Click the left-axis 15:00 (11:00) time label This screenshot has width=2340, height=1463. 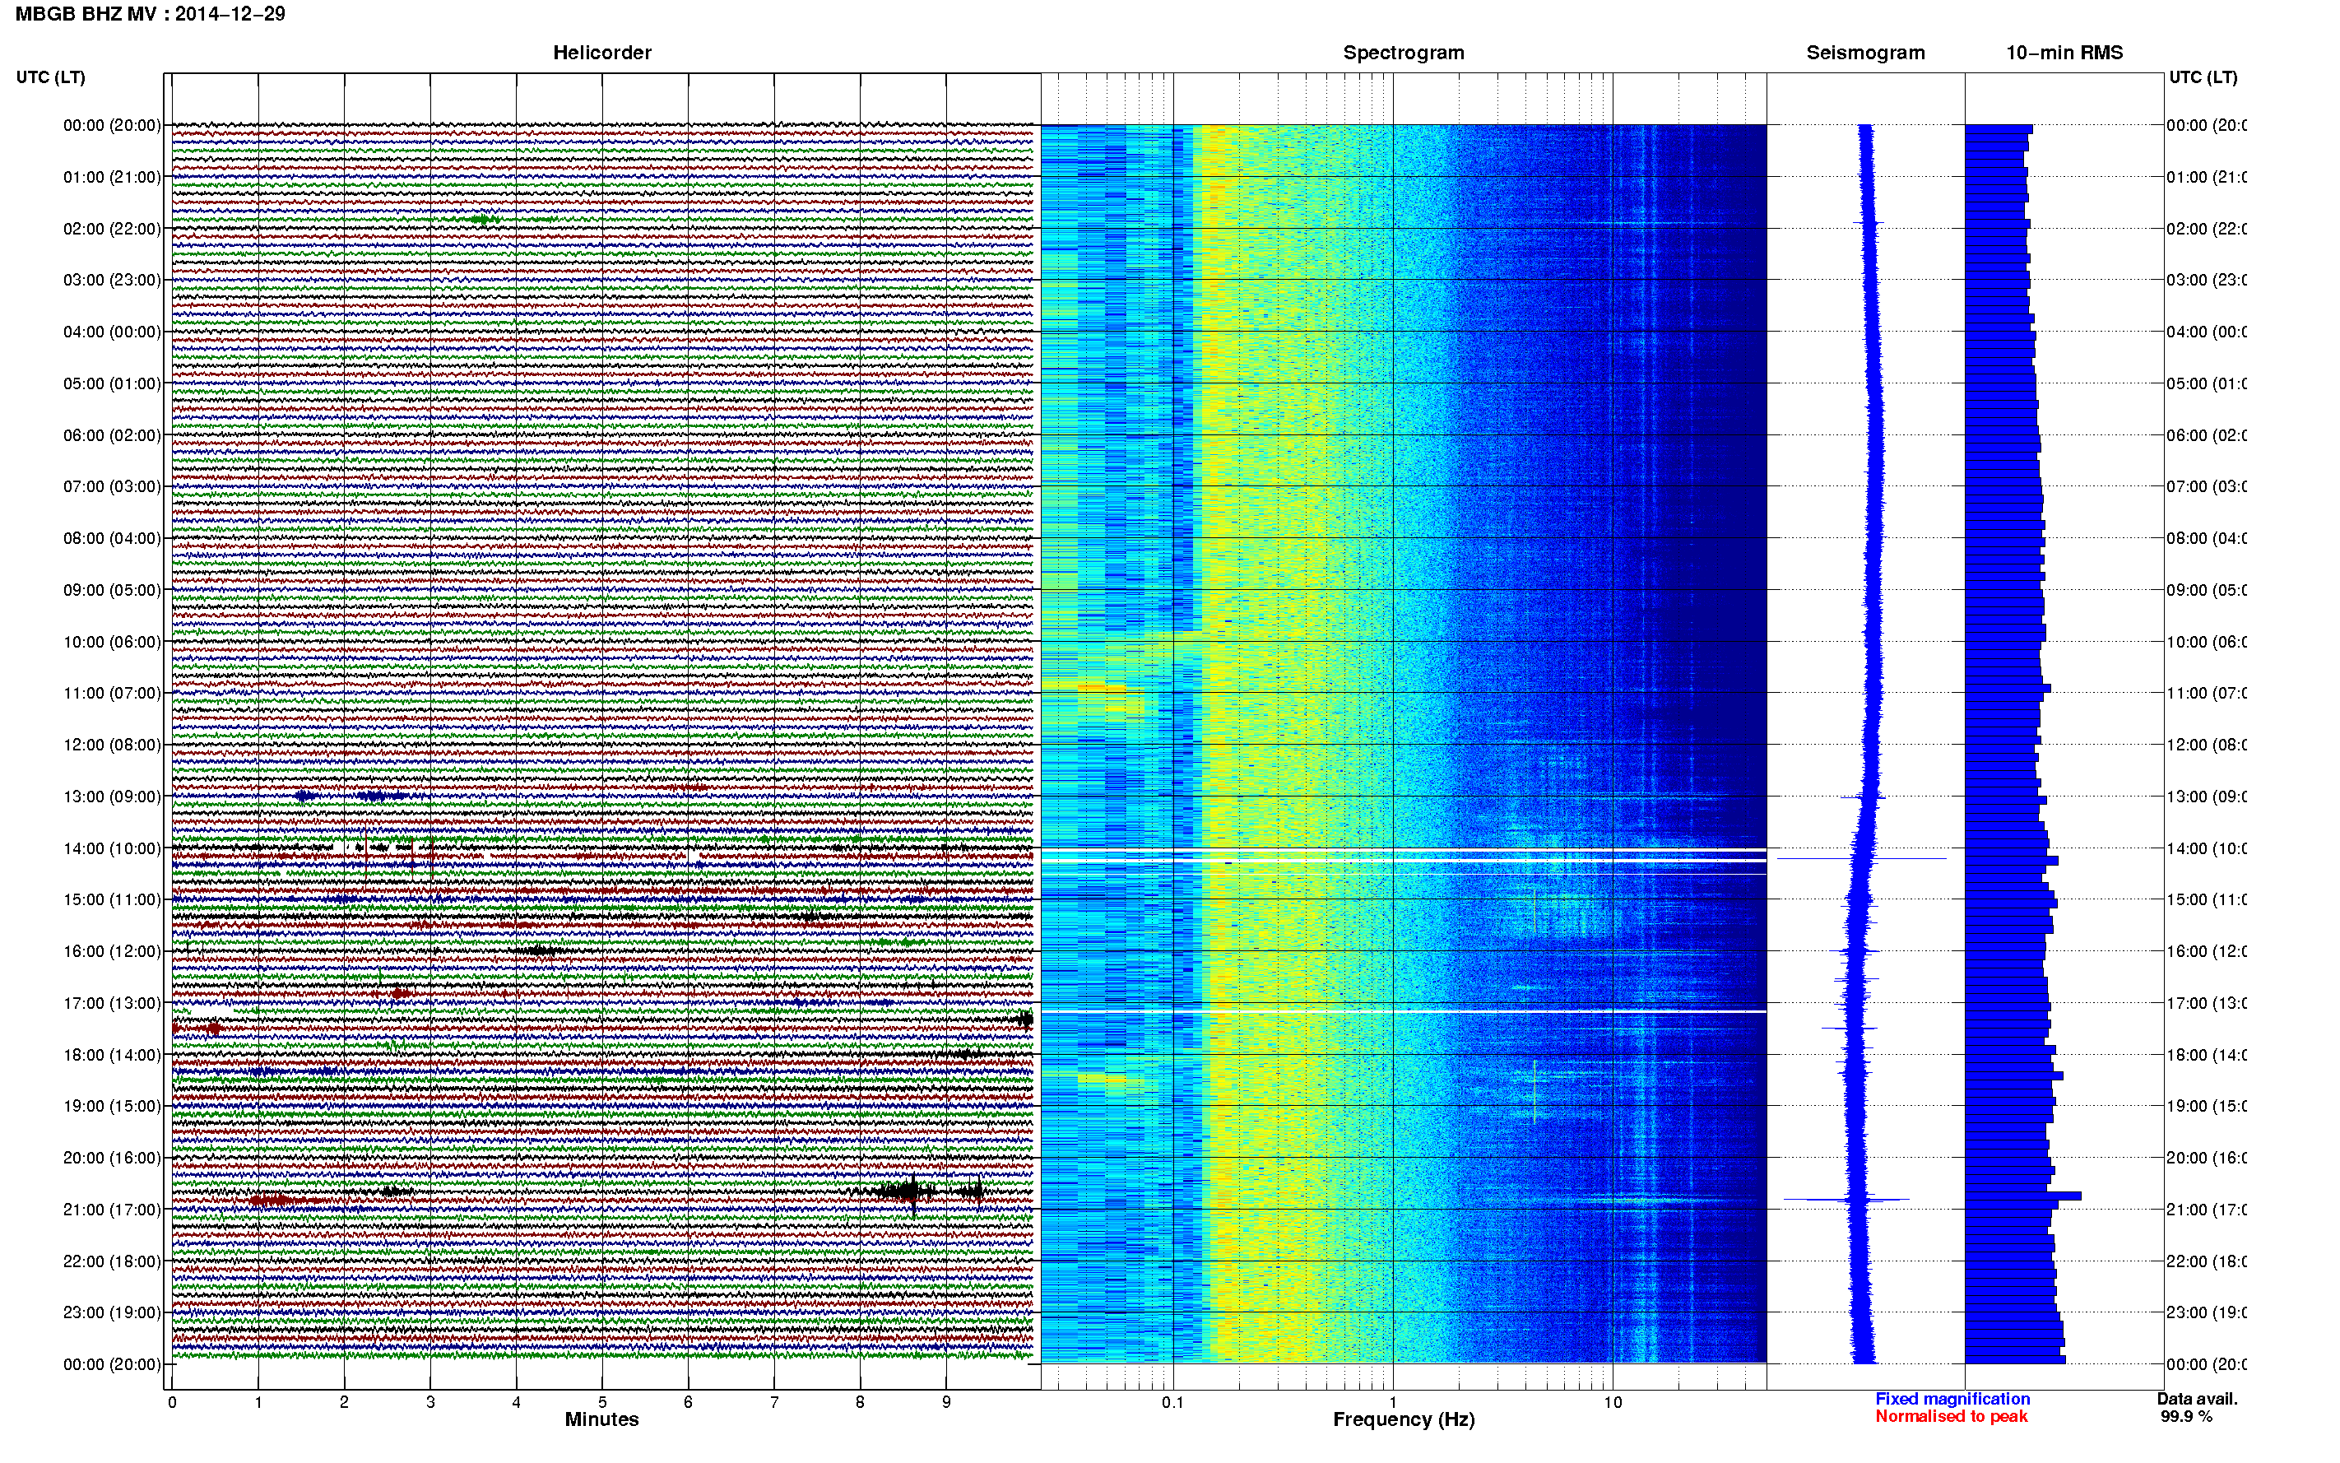(112, 900)
